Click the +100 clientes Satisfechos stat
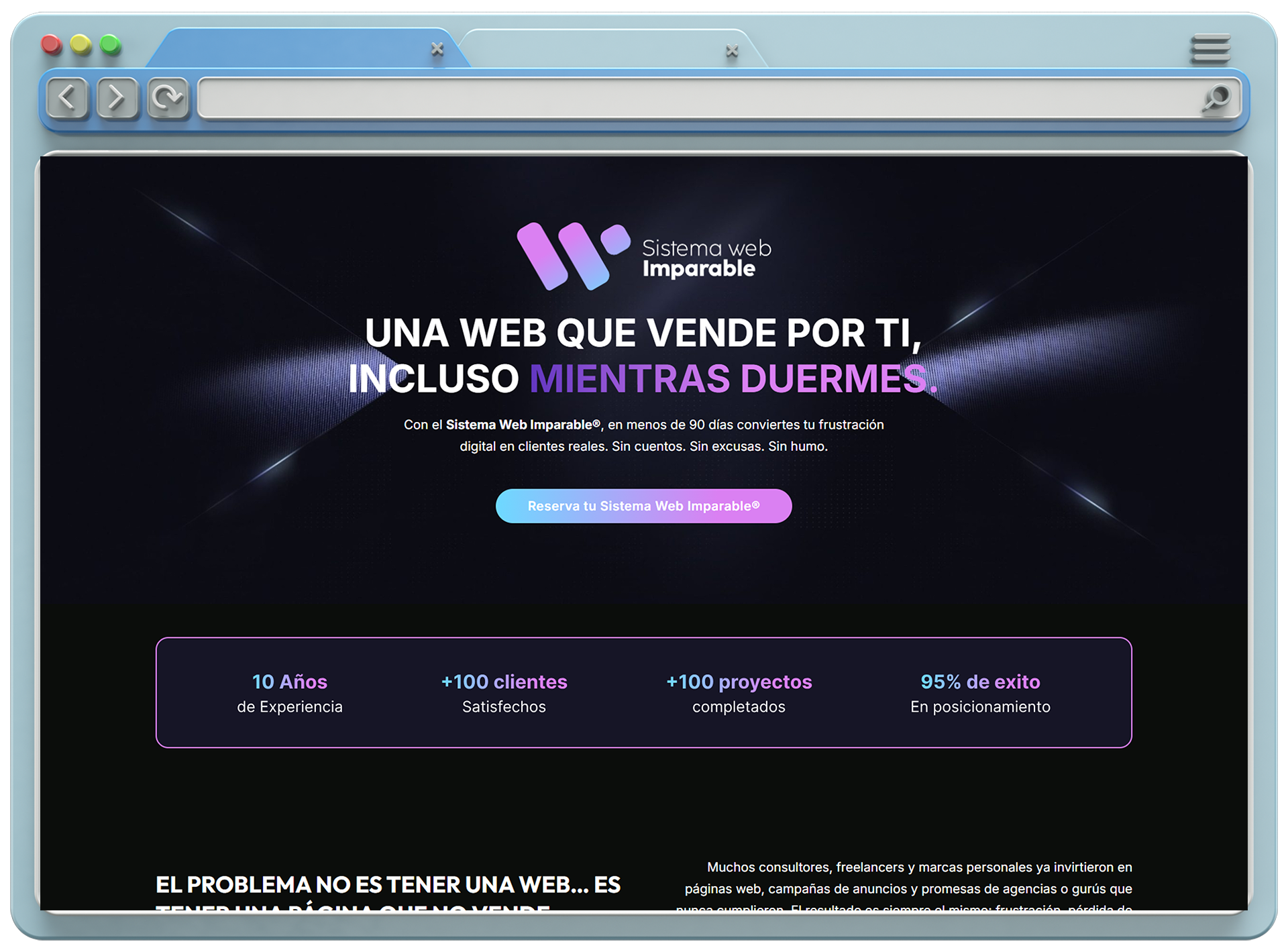1288x952 pixels. click(x=504, y=693)
